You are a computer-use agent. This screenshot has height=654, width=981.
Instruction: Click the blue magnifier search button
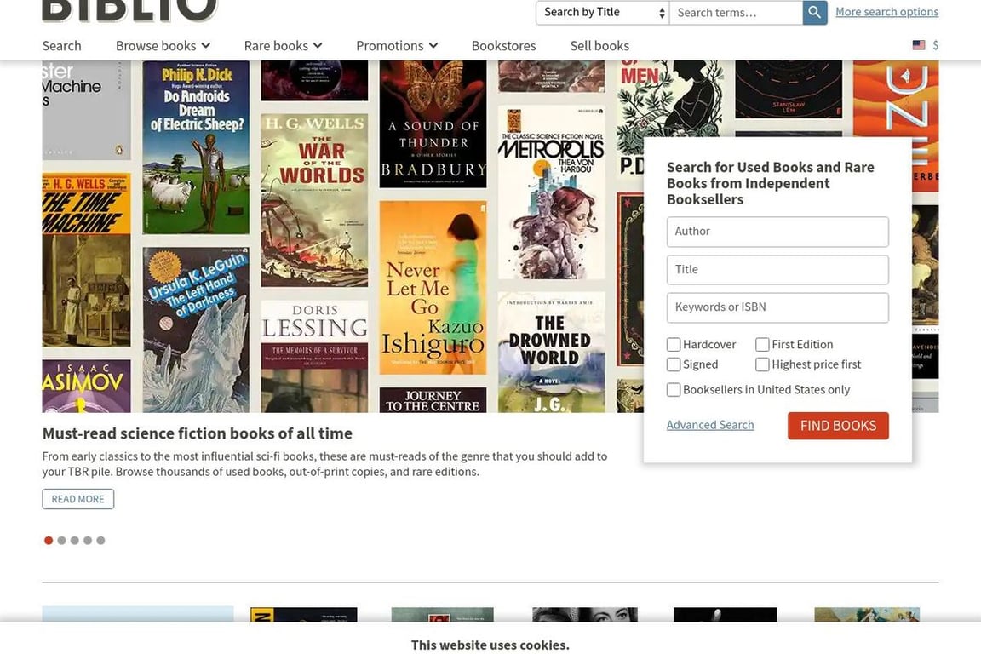(815, 12)
